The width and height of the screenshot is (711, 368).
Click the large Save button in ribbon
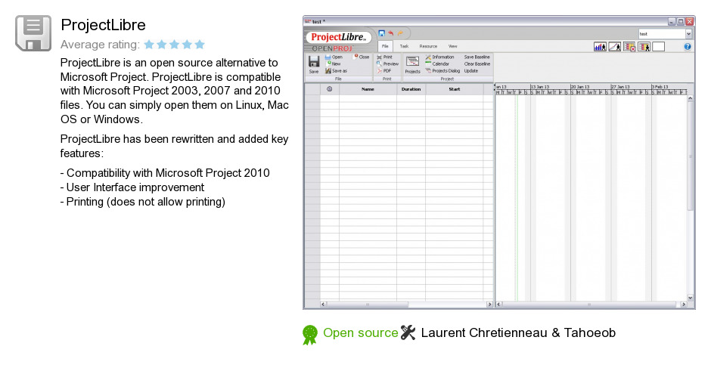tap(314, 64)
